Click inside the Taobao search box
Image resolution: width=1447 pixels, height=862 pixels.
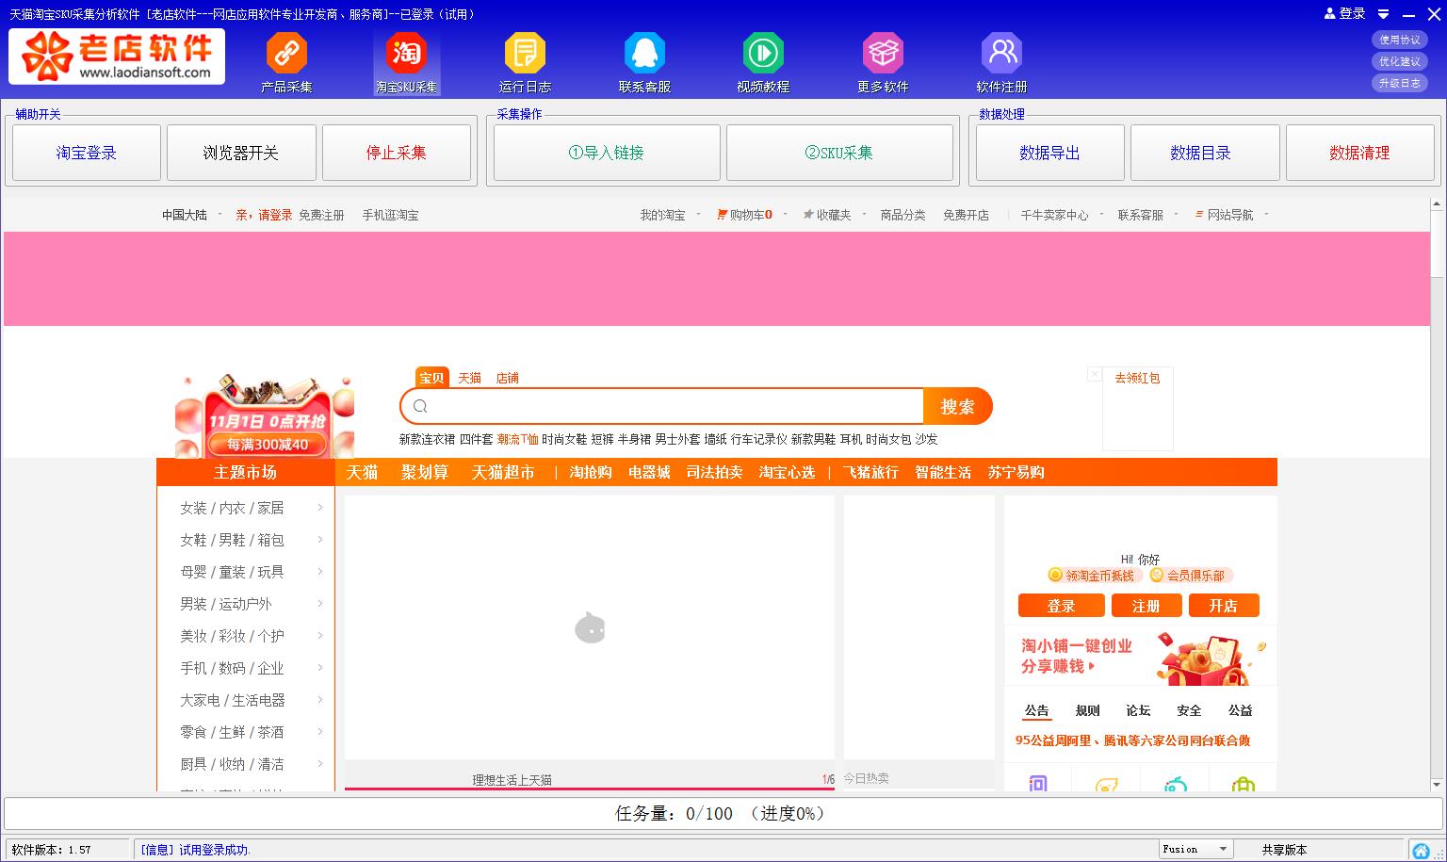click(659, 406)
